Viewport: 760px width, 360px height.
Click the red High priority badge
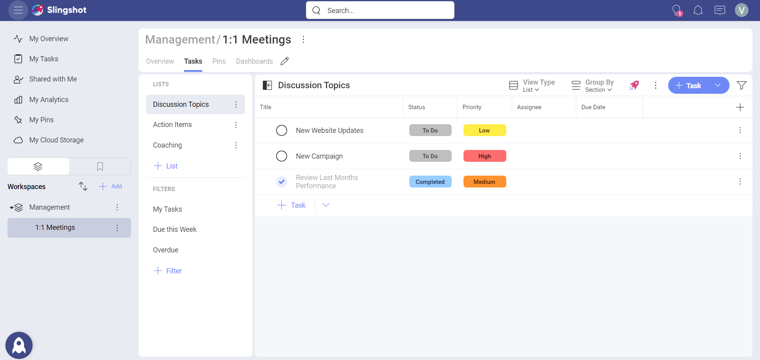(484, 156)
